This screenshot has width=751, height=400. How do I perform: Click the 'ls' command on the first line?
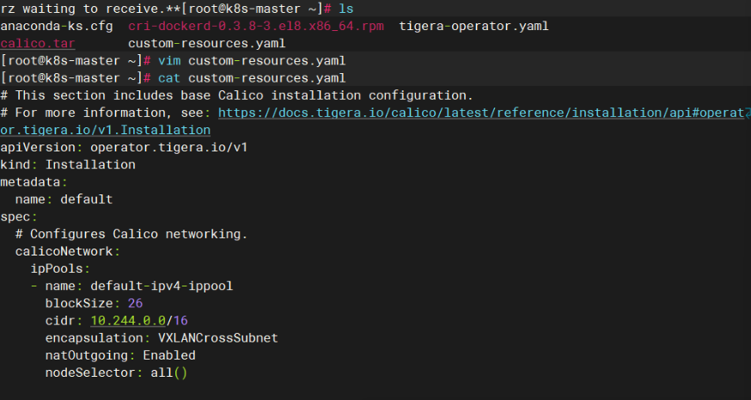(x=345, y=9)
